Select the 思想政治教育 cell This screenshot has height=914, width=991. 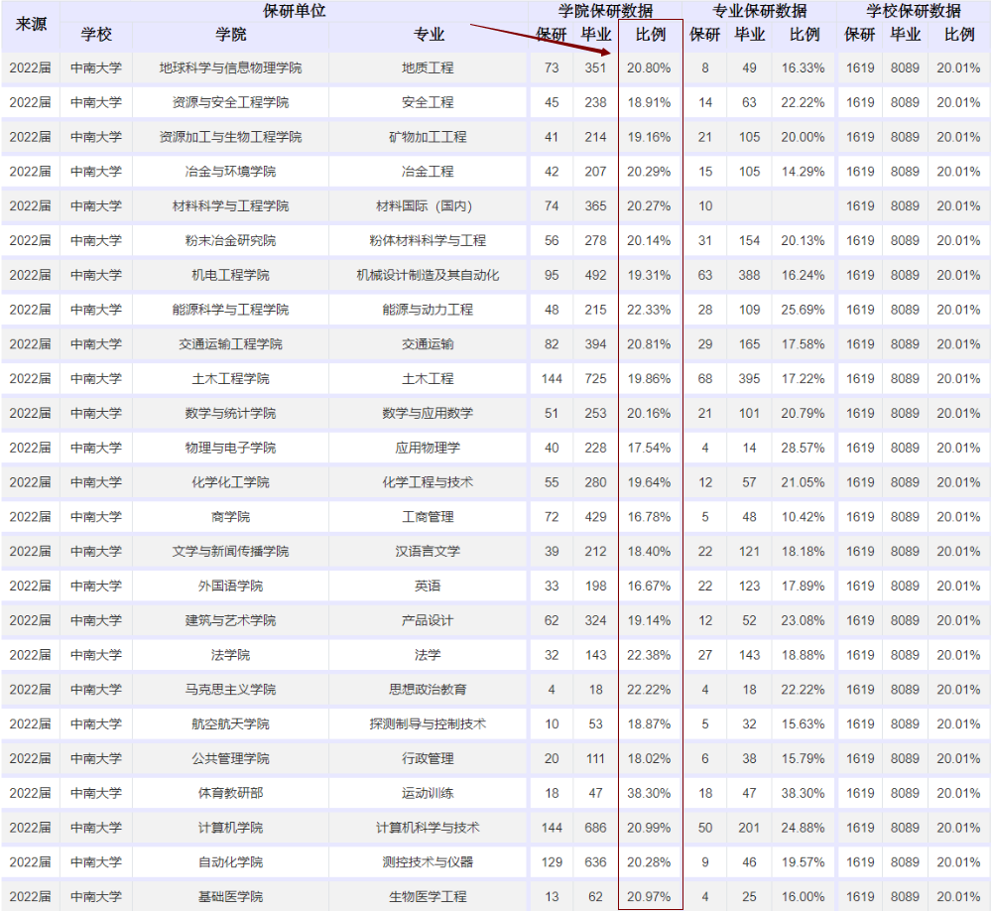coord(428,690)
